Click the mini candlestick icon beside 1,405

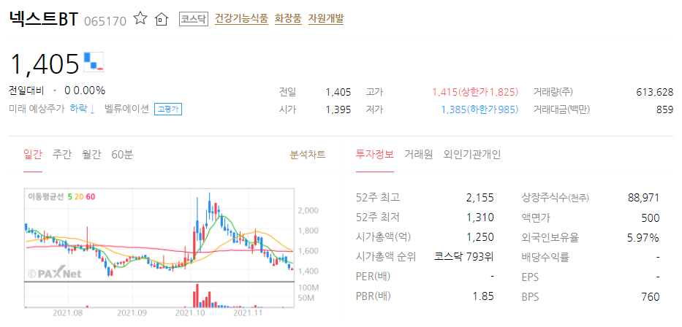[x=94, y=61]
